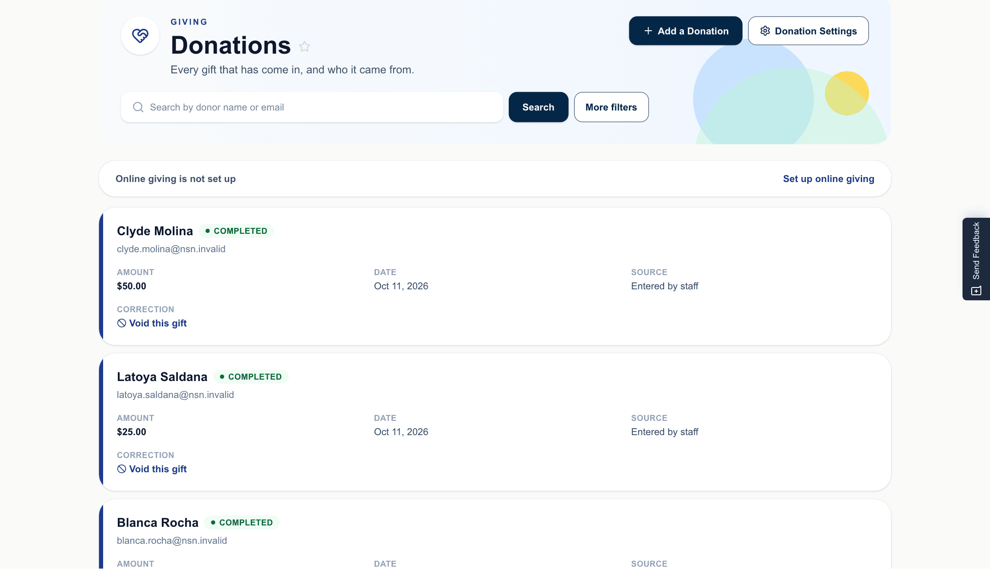Click latoya.saldana@nsn.invalid email

pyautogui.click(x=176, y=395)
